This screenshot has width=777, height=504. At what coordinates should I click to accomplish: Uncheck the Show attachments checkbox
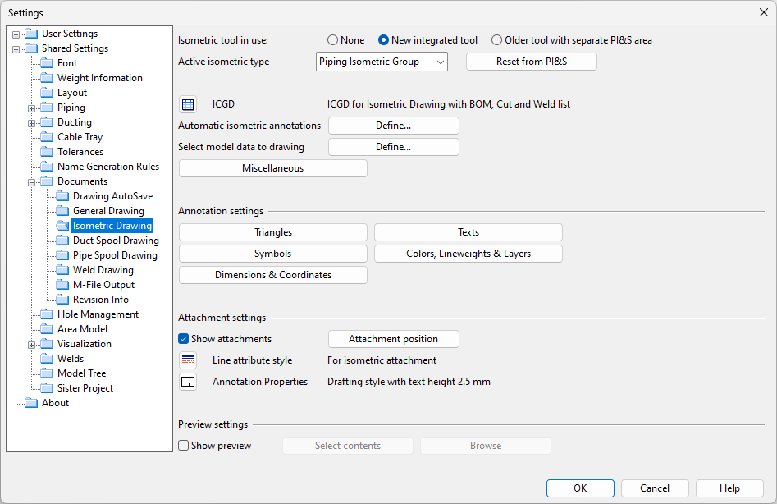click(x=184, y=339)
